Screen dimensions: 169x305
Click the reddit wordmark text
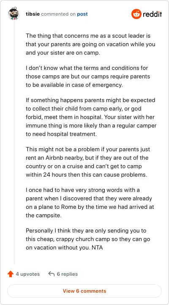click(153, 14)
